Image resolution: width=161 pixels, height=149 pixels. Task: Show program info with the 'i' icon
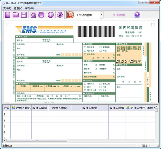[51, 15]
